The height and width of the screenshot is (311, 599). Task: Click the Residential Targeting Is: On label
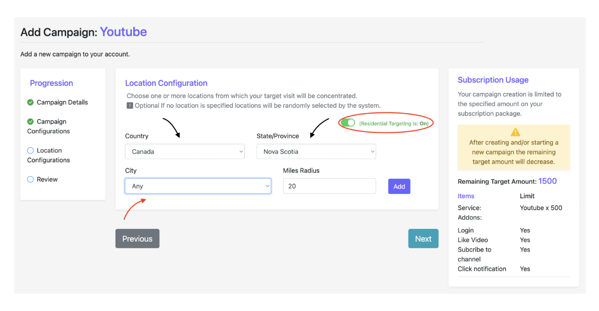[394, 124]
